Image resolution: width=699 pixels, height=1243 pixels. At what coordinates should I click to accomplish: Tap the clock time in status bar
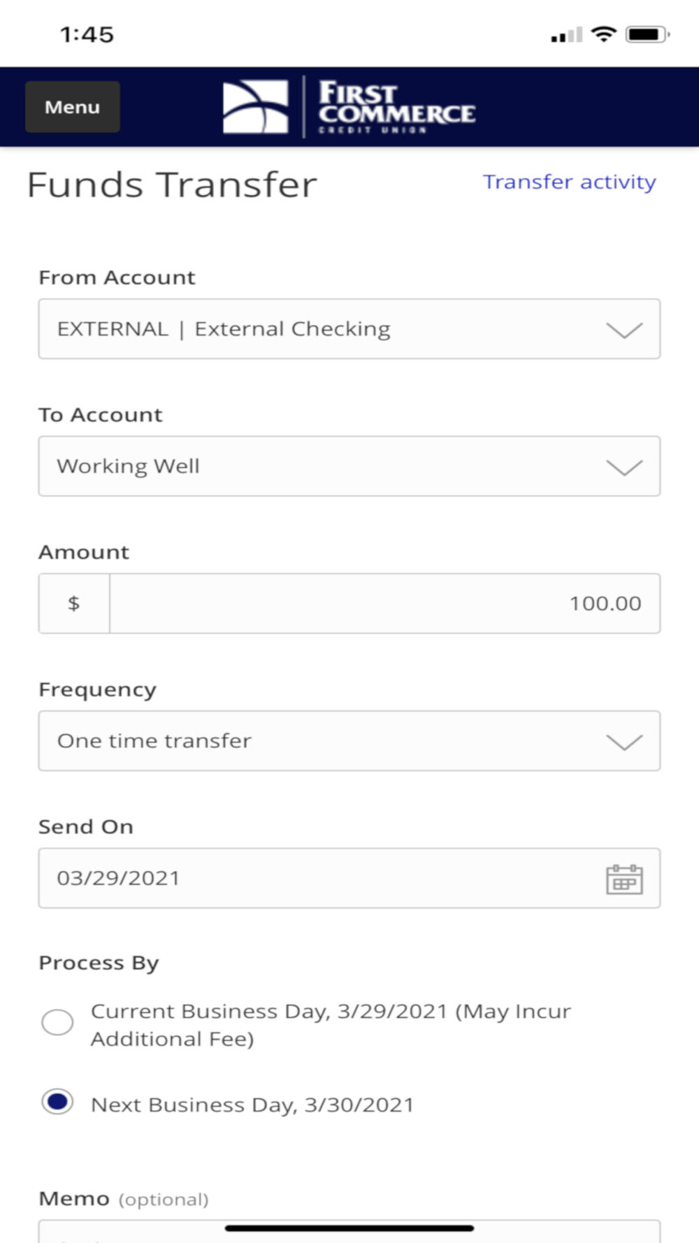tap(87, 34)
